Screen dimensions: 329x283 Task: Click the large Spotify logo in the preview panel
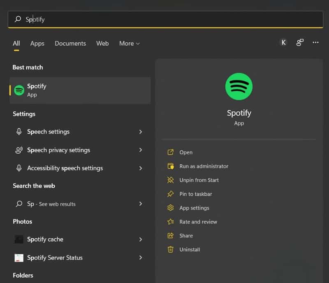coord(239,86)
